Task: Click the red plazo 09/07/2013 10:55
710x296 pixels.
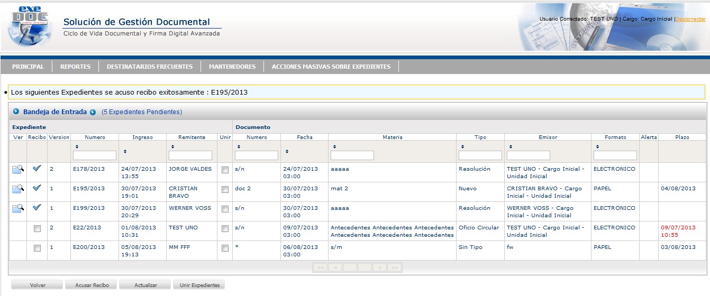Action: tap(678, 231)
